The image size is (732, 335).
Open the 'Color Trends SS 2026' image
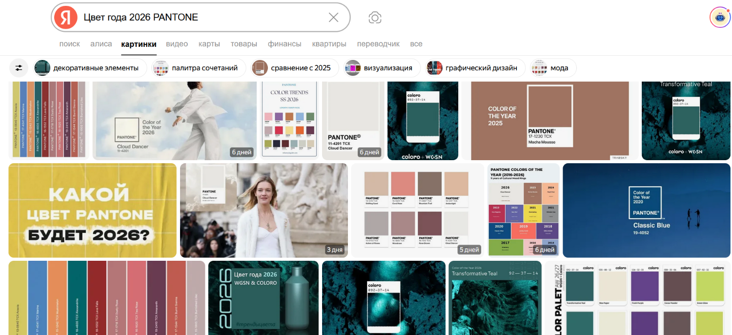tap(289, 121)
